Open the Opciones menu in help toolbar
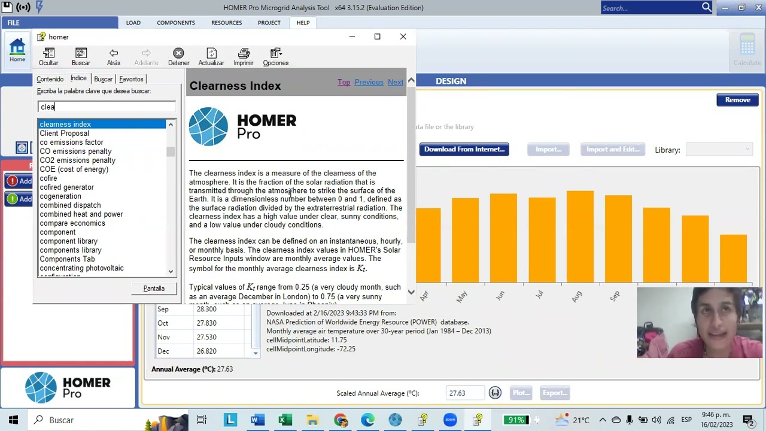The height and width of the screenshot is (431, 766). 276,57
